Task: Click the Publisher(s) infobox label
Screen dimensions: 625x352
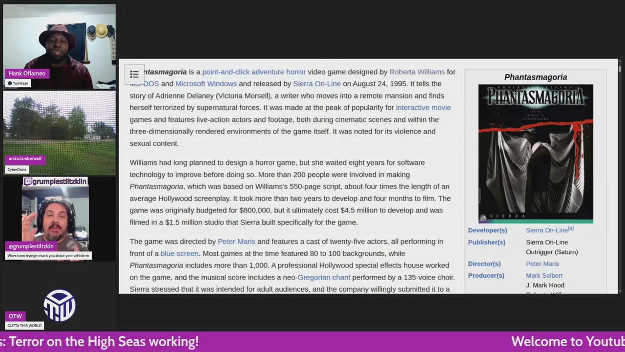Action: click(486, 242)
